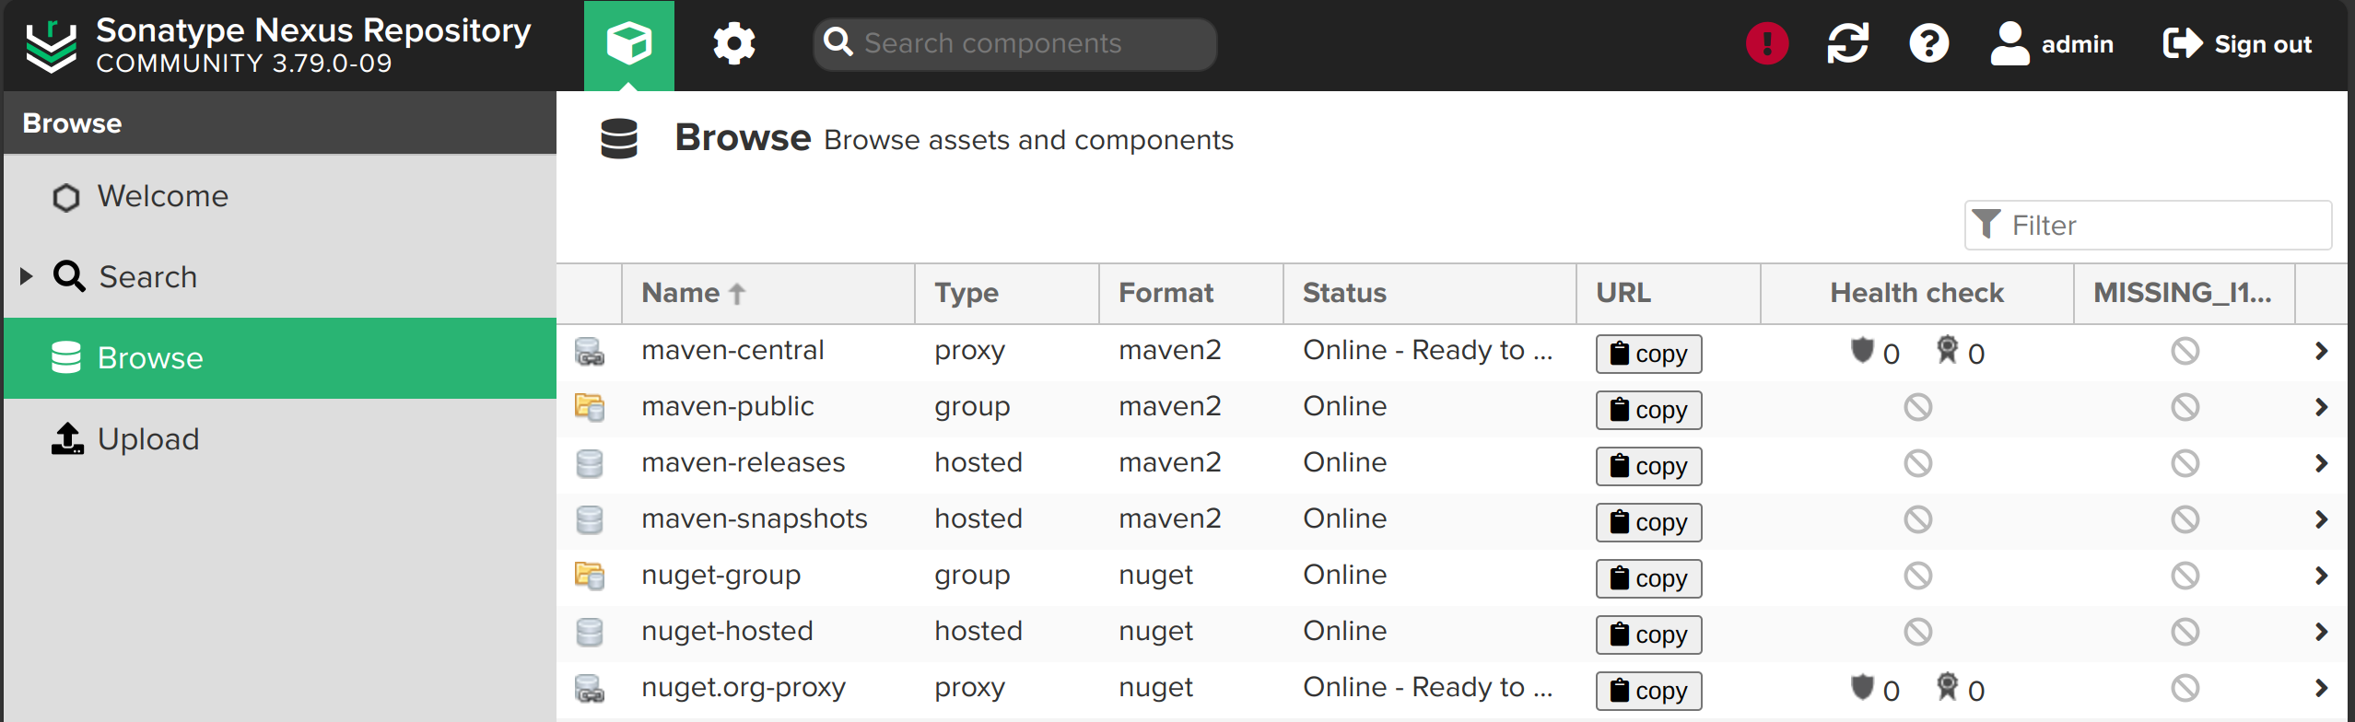Open the maven-releases repository name
Screen dimensions: 2355x722
pyautogui.click(x=744, y=462)
